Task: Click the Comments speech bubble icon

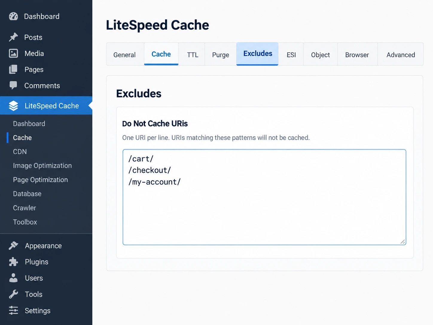Action: click(13, 85)
